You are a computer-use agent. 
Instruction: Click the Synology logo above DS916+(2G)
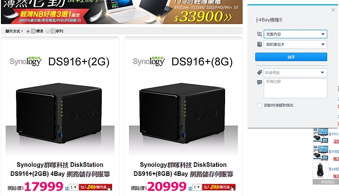[x=25, y=61]
